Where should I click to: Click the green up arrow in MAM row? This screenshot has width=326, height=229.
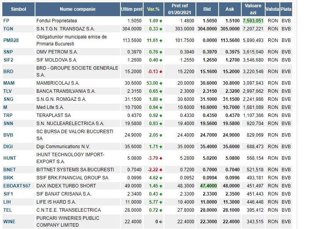point(161,84)
